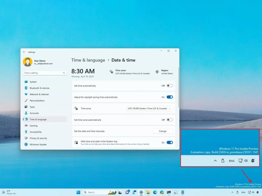
Task: Open the Accounts settings category
Action: click(45, 113)
